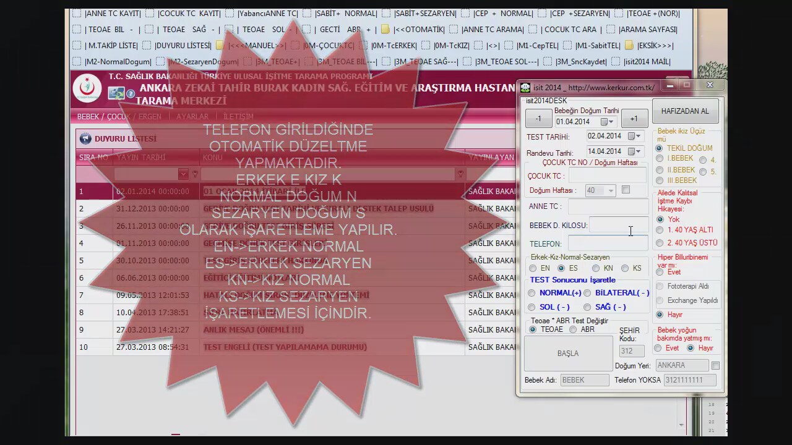Tick the checkbox beside Doğum Yeri field
Viewport: 792px width, 445px height.
coord(715,366)
